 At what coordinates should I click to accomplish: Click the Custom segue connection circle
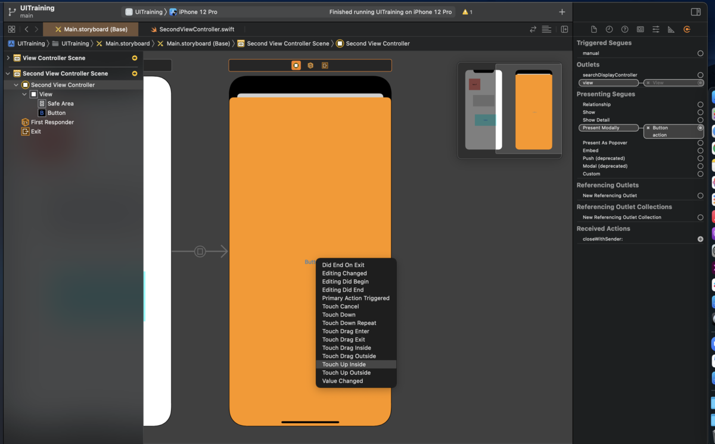point(700,174)
